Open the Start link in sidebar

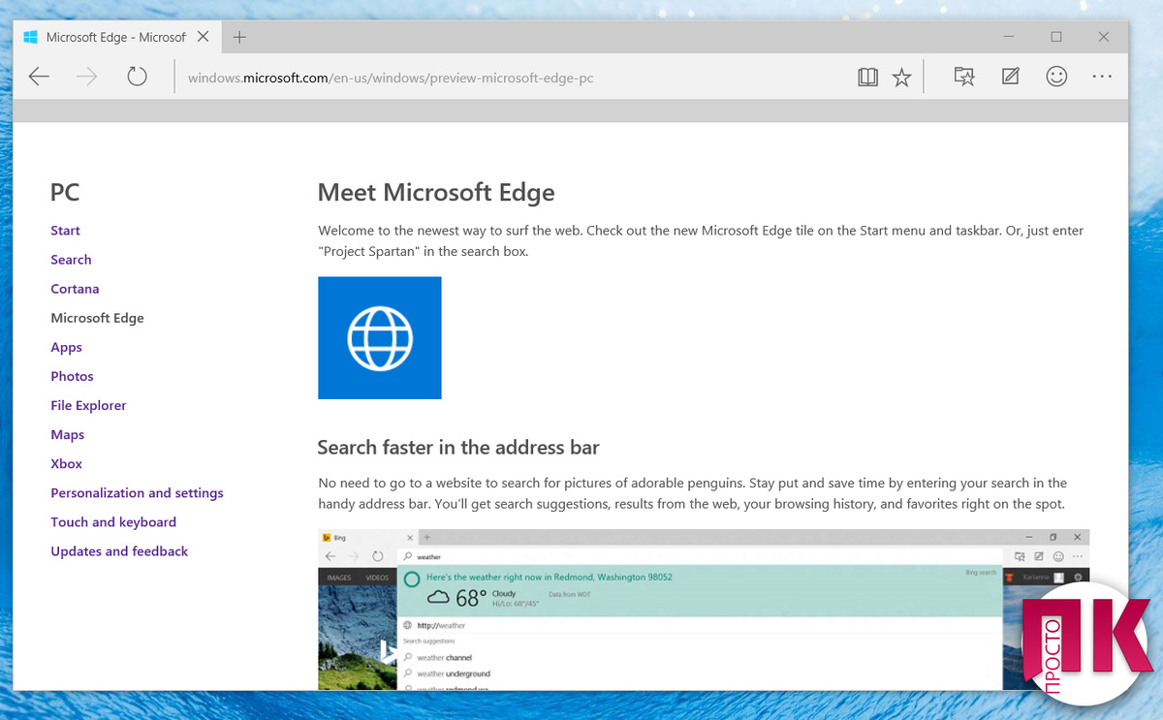tap(65, 231)
